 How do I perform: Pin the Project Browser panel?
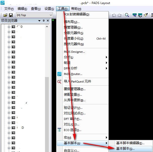44,20
